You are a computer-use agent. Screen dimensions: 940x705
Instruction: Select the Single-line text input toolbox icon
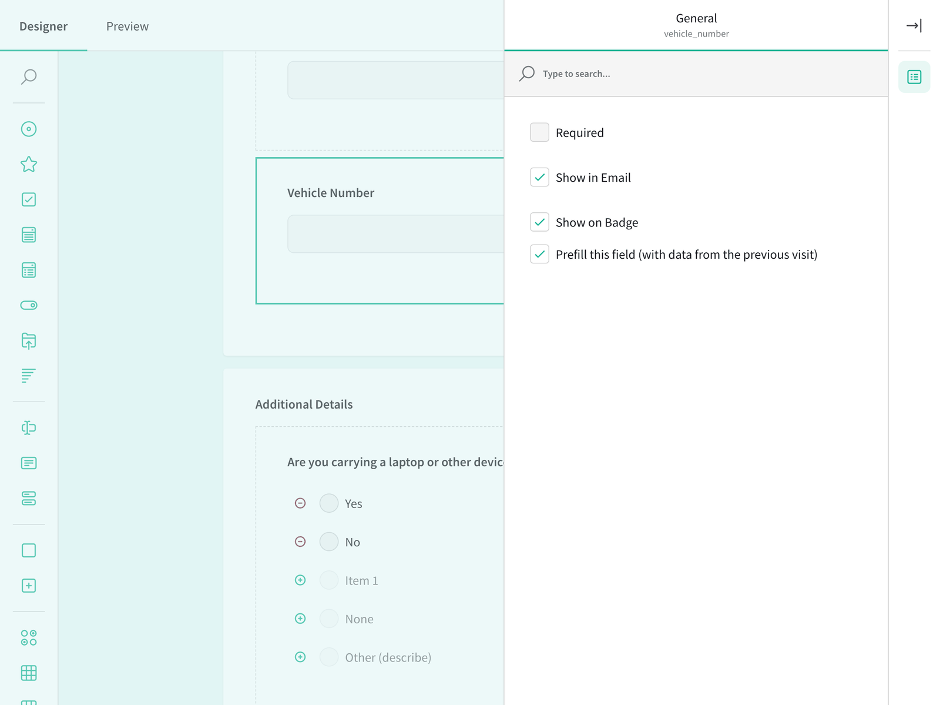(29, 427)
